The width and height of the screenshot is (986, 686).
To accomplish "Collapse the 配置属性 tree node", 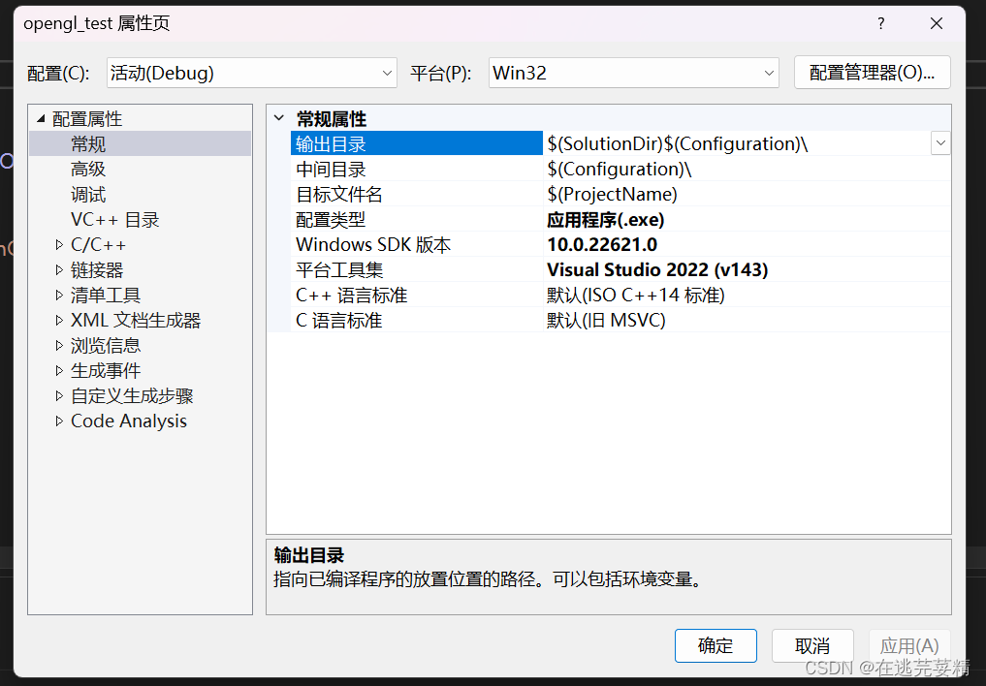I will click(41, 117).
